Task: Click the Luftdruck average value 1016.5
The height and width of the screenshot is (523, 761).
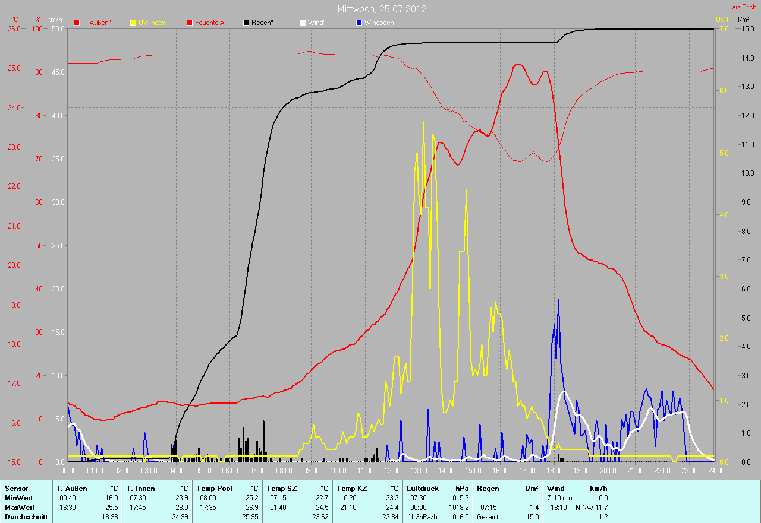Action: (x=459, y=517)
